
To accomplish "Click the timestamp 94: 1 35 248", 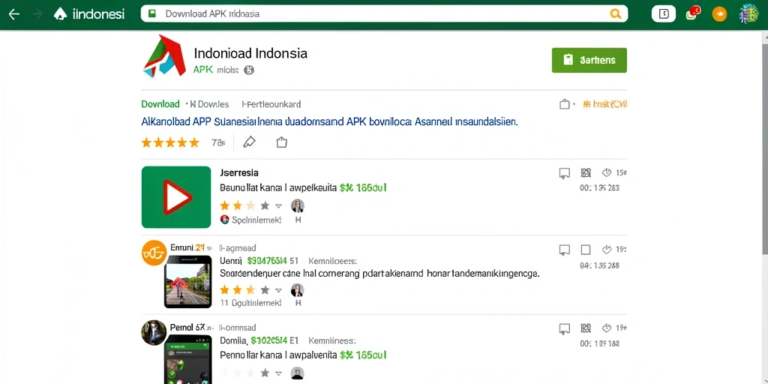I will pos(599,266).
